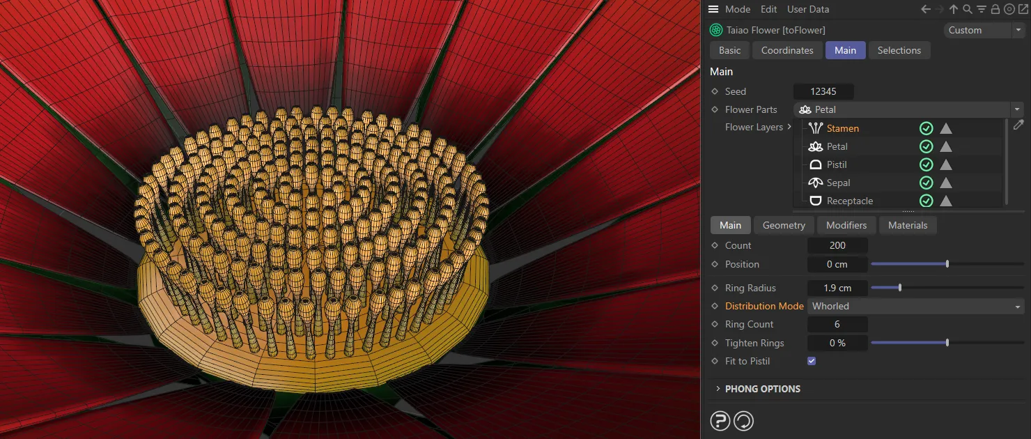1031x439 pixels.
Task: Click the Pistil layer icon
Action: click(x=815, y=164)
